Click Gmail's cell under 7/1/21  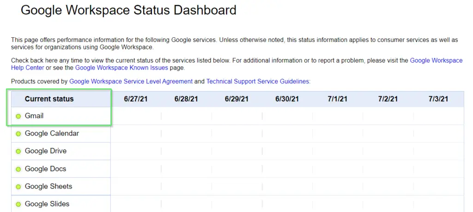pyautogui.click(x=338, y=116)
